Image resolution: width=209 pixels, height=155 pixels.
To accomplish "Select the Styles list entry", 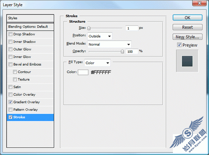I will point(30,18).
